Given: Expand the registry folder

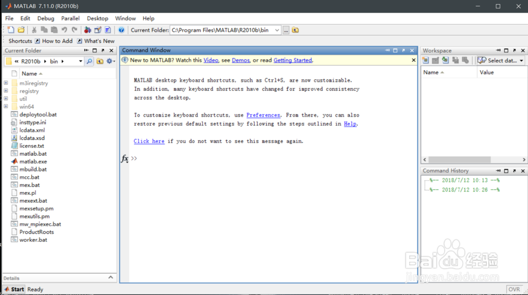Looking at the screenshot, I should (6, 90).
